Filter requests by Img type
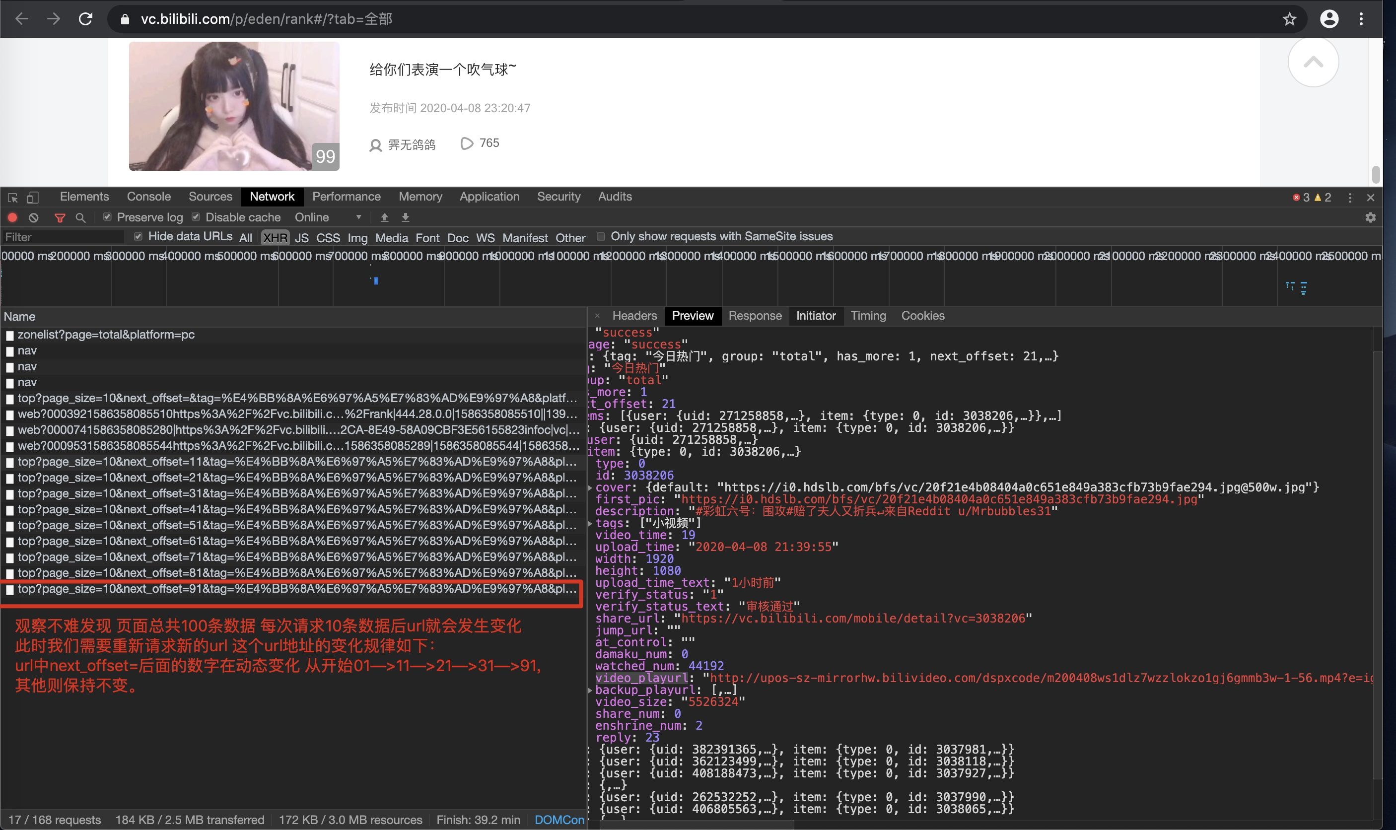The image size is (1396, 830). [357, 238]
